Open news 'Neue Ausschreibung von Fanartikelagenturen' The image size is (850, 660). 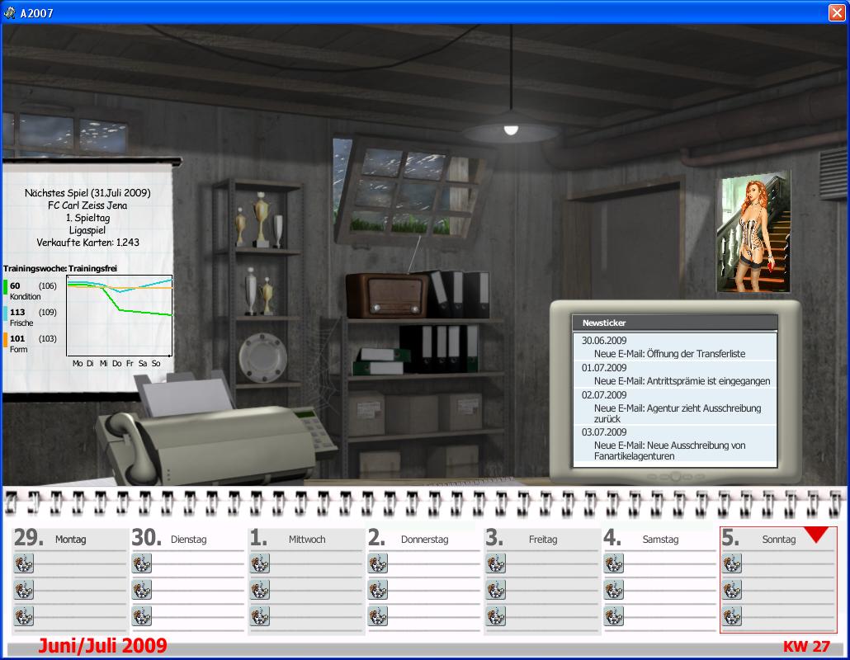coord(669,450)
